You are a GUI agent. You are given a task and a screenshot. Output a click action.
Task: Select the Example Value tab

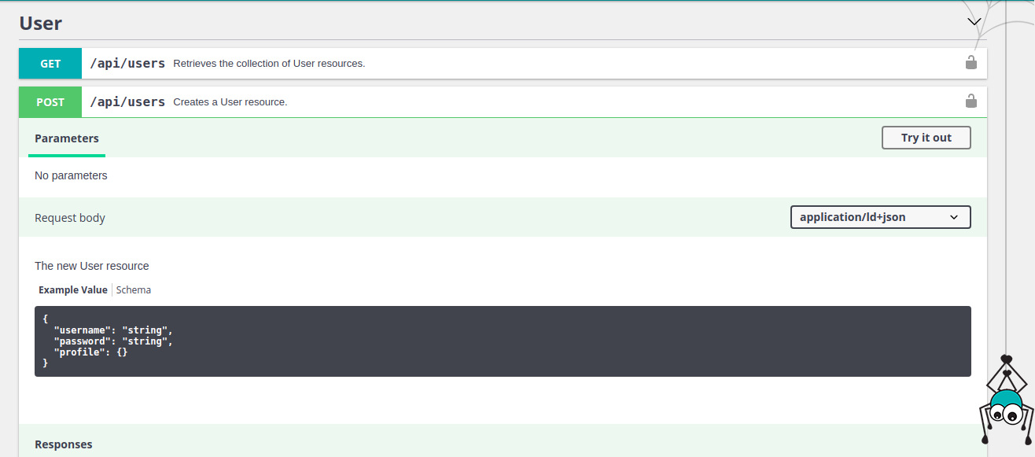click(x=72, y=289)
